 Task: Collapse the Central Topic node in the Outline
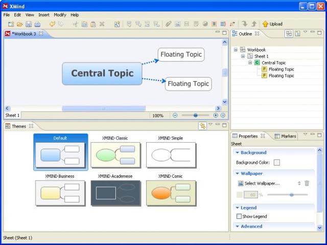[250, 62]
